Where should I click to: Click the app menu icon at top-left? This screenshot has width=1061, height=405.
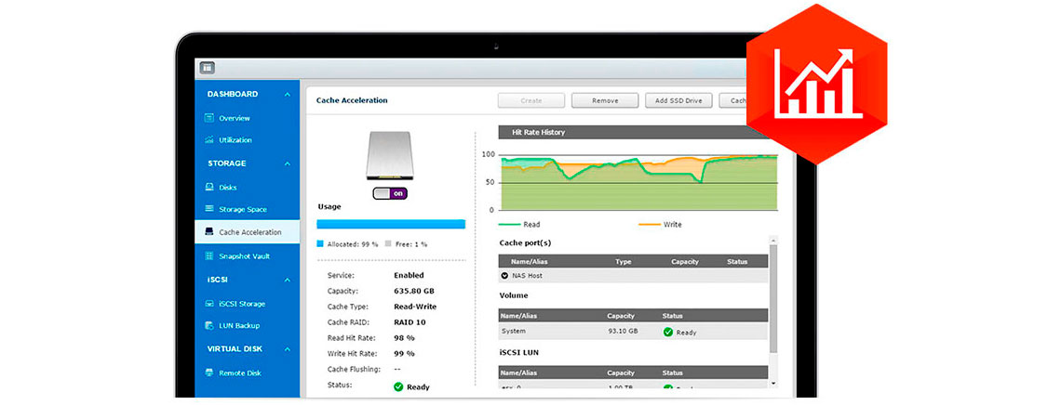click(x=207, y=68)
